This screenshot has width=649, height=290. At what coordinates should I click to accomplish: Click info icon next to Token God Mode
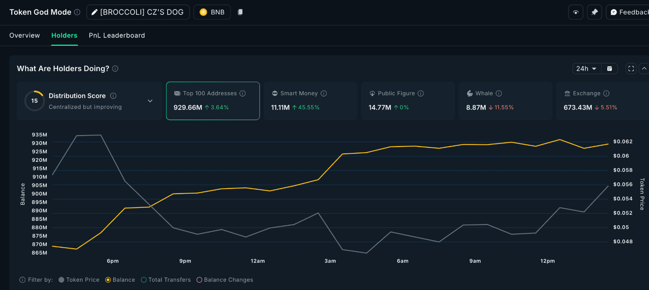(77, 12)
